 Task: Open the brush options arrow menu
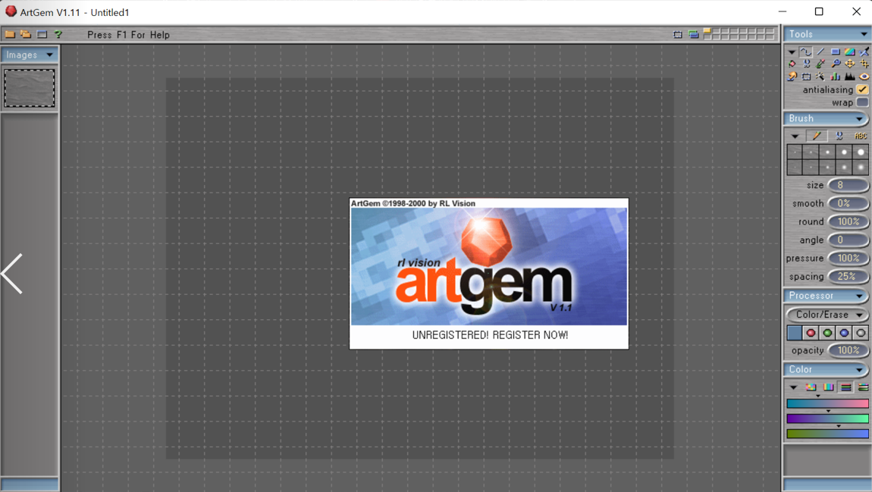click(x=795, y=136)
